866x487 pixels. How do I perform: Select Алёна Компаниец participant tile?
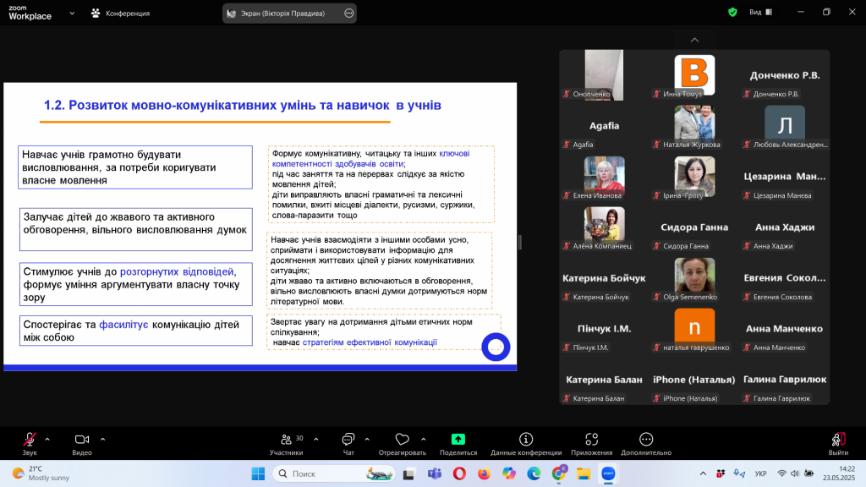pyautogui.click(x=604, y=227)
